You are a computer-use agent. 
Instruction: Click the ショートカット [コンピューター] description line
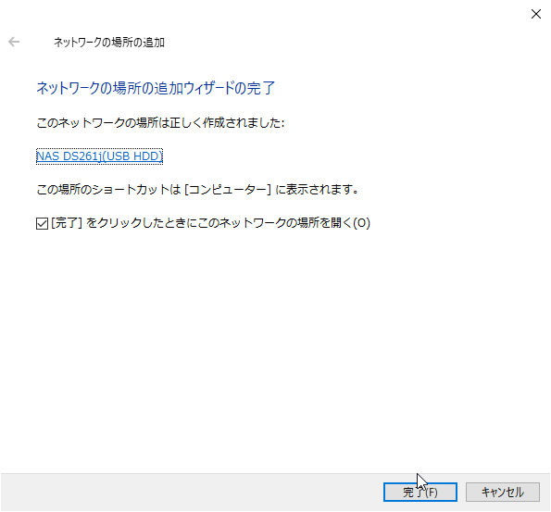click(197, 190)
